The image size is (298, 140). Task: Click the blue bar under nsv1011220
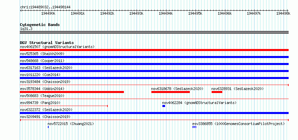pos(154,78)
